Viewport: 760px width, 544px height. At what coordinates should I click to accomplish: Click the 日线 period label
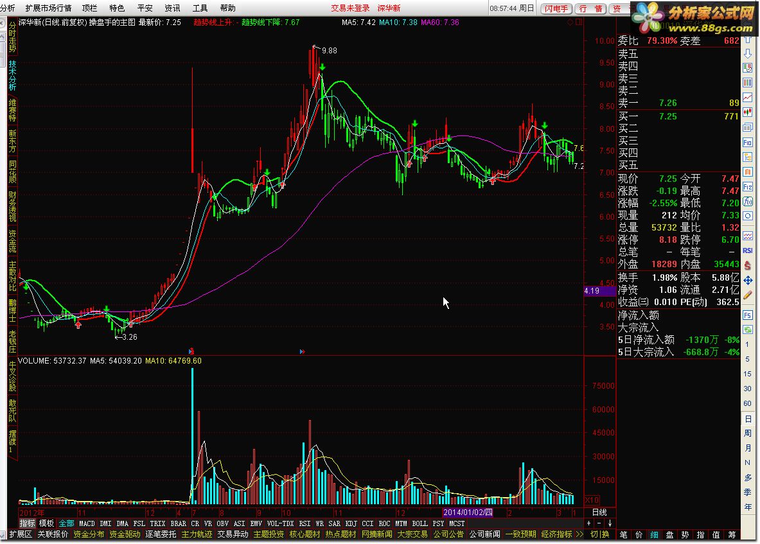point(599,512)
